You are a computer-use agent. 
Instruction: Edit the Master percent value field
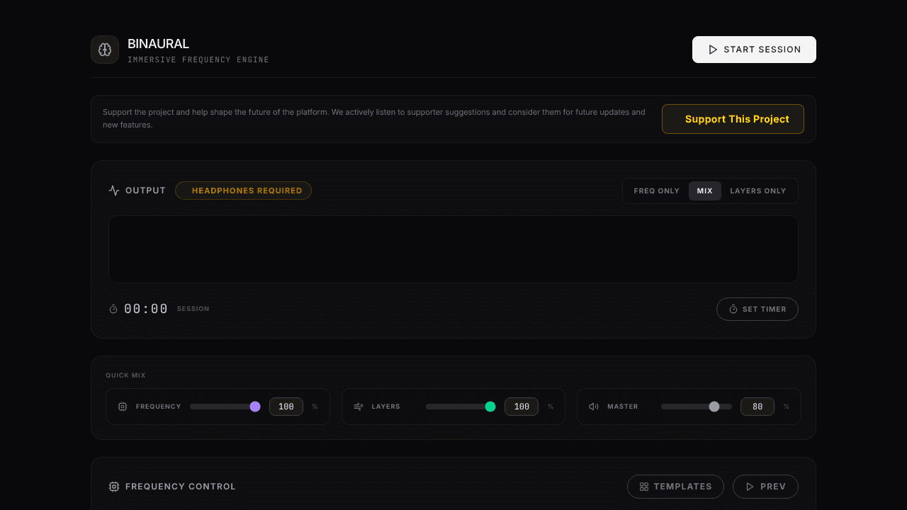coord(757,407)
